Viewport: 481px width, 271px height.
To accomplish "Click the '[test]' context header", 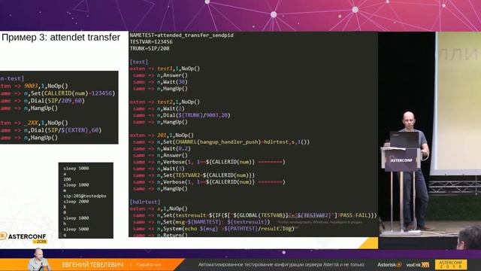I will click(139, 62).
